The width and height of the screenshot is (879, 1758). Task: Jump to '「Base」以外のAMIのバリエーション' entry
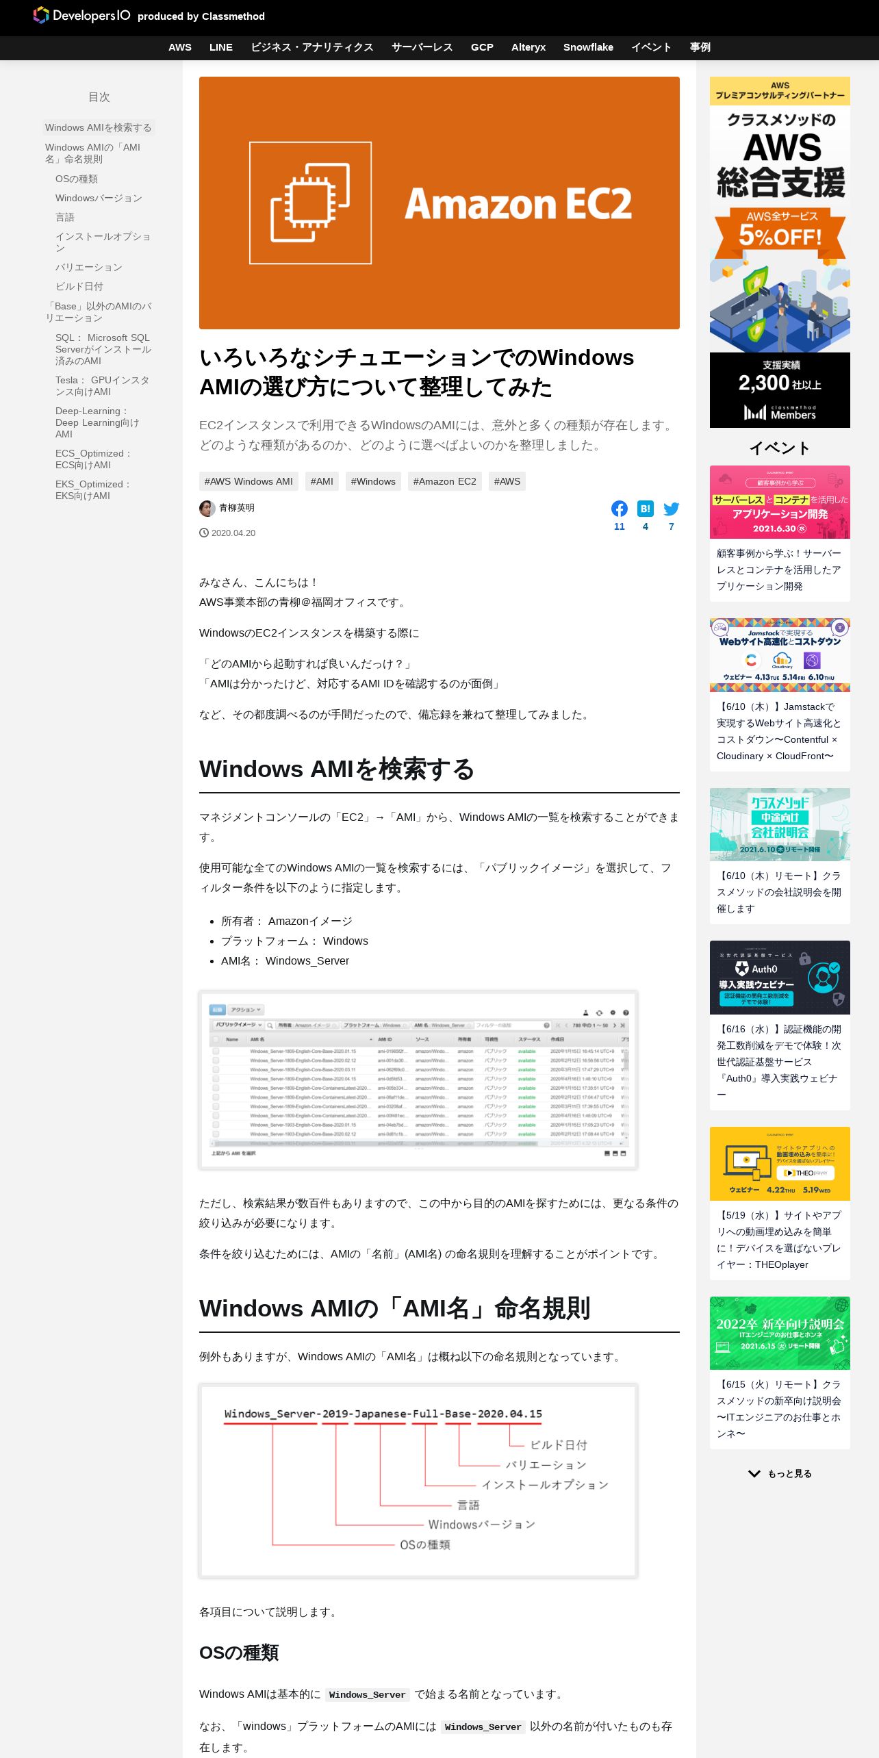[99, 311]
